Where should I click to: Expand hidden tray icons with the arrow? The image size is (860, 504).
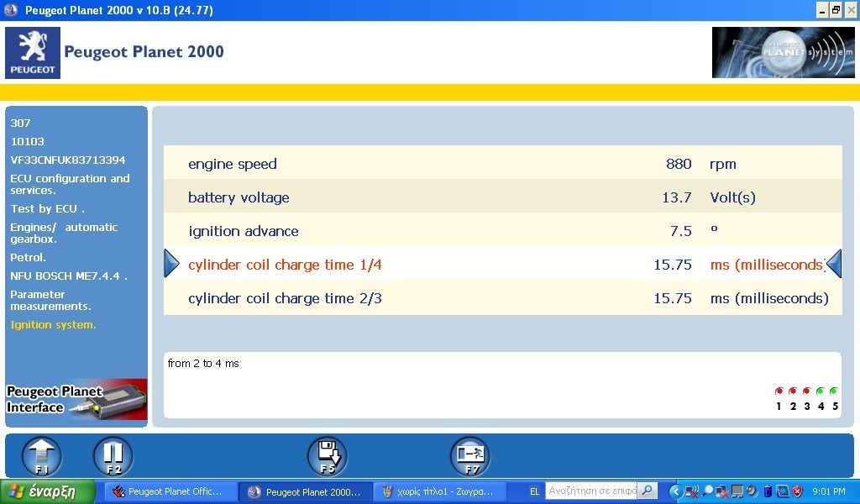(x=676, y=491)
